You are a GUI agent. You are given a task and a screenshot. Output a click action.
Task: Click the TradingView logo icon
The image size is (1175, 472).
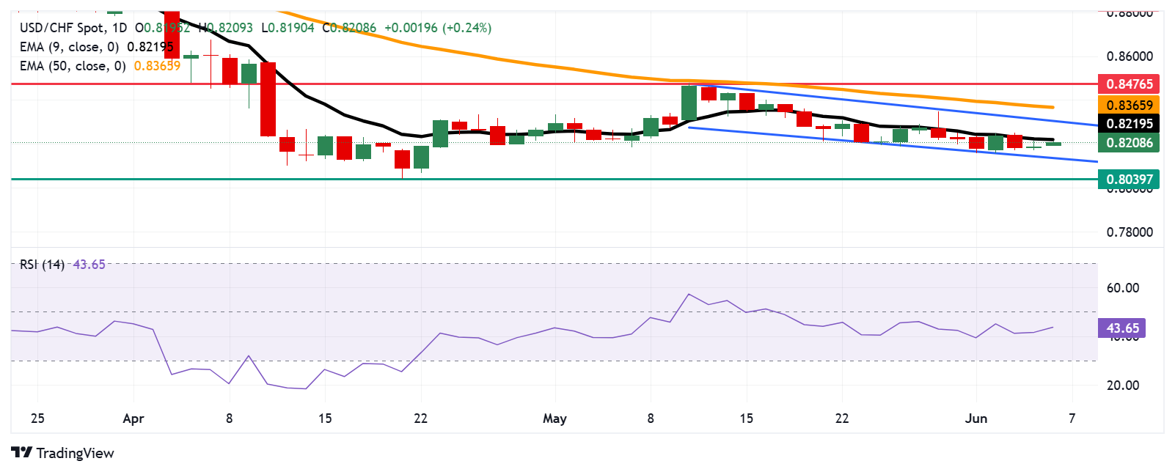pyautogui.click(x=22, y=452)
